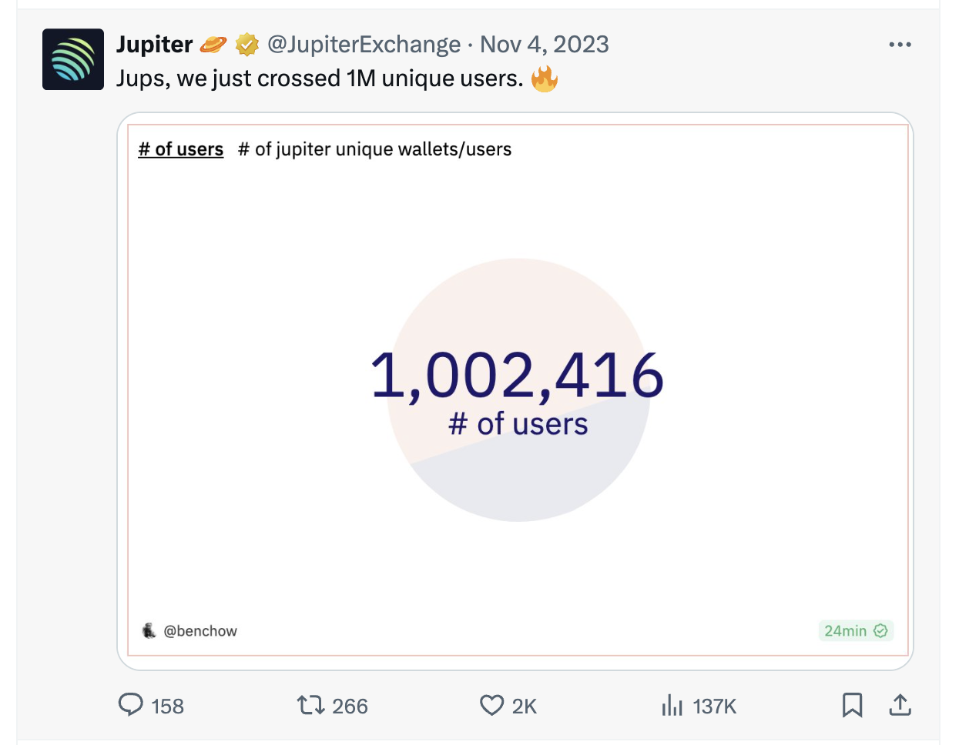Click the green 24min freshness badge
The image size is (969, 745).
click(855, 631)
